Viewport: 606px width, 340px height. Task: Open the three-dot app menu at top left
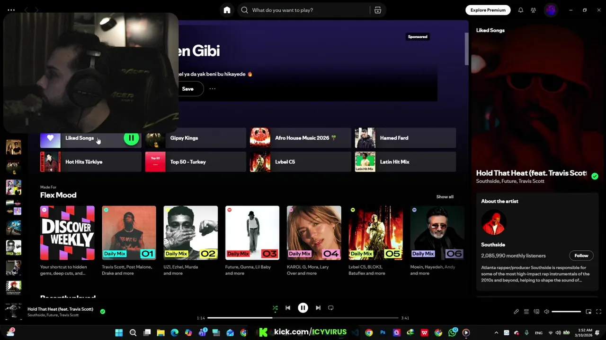point(11,10)
